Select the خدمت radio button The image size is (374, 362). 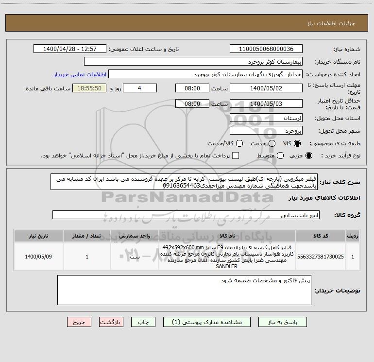pos(272,143)
